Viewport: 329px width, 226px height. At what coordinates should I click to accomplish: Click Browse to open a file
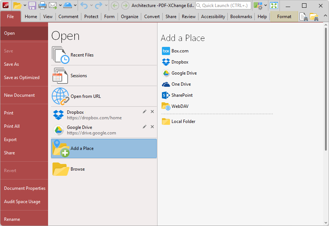click(x=104, y=169)
